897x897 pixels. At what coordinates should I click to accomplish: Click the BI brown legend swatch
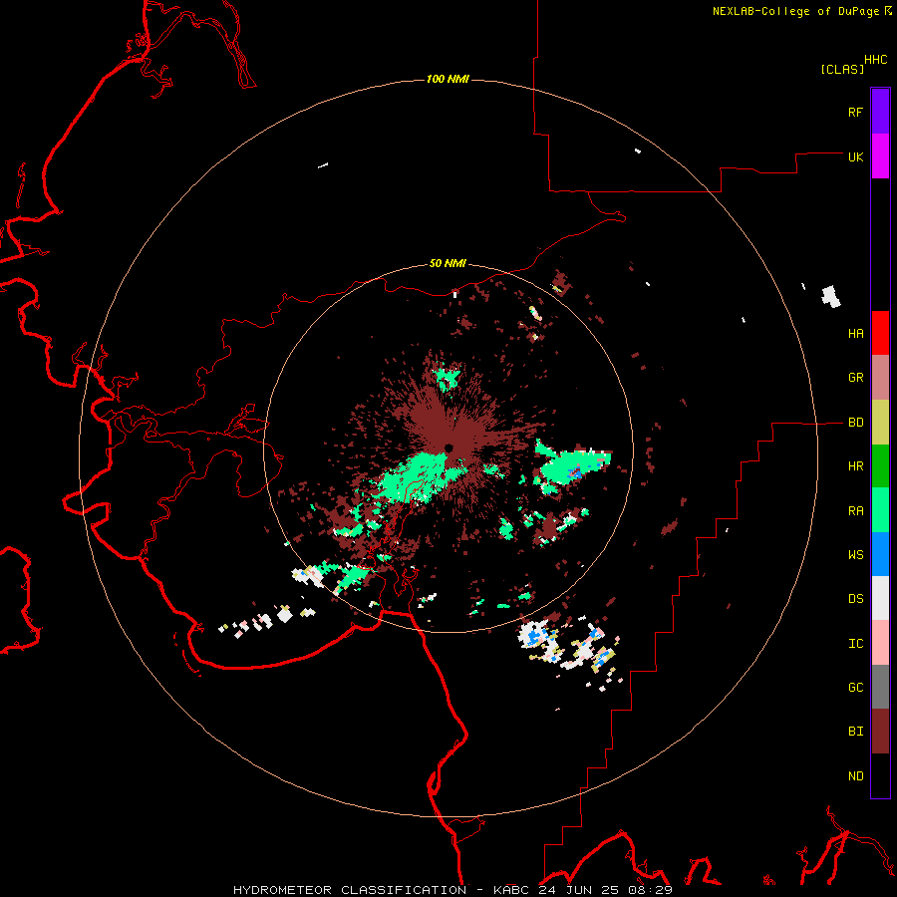[x=880, y=732]
